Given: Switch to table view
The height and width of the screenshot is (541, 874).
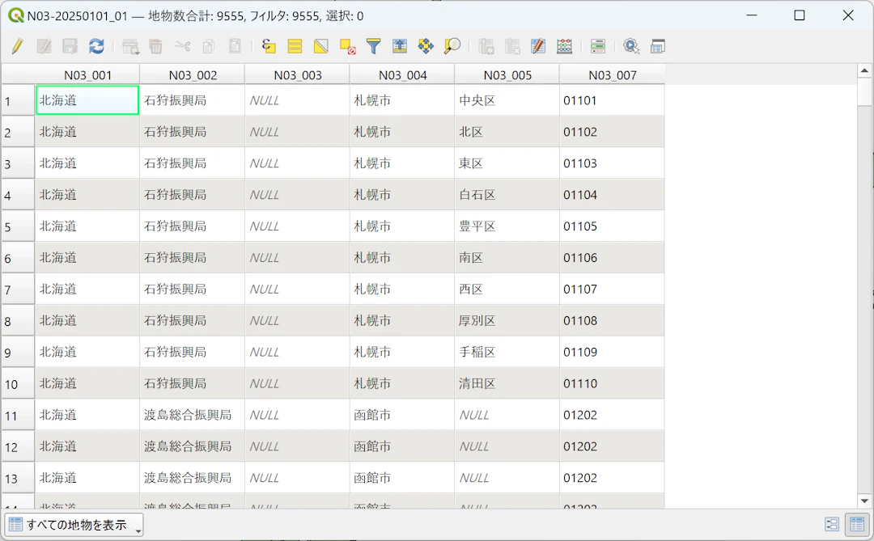Looking at the screenshot, I should 855,525.
